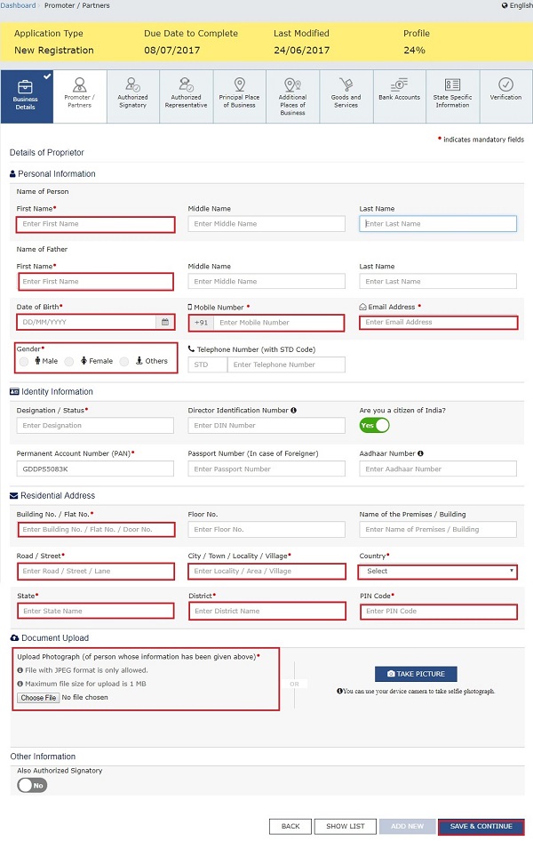
Task: Open the Date of Birth calendar icon
Action: pyautogui.click(x=164, y=323)
